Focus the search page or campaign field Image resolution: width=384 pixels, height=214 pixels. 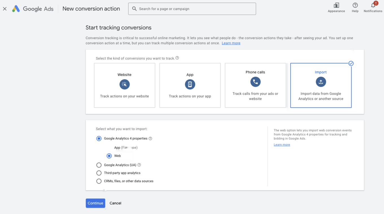coord(192,9)
